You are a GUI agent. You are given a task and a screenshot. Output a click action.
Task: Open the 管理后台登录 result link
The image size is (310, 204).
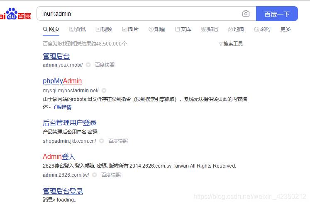[x=63, y=191]
